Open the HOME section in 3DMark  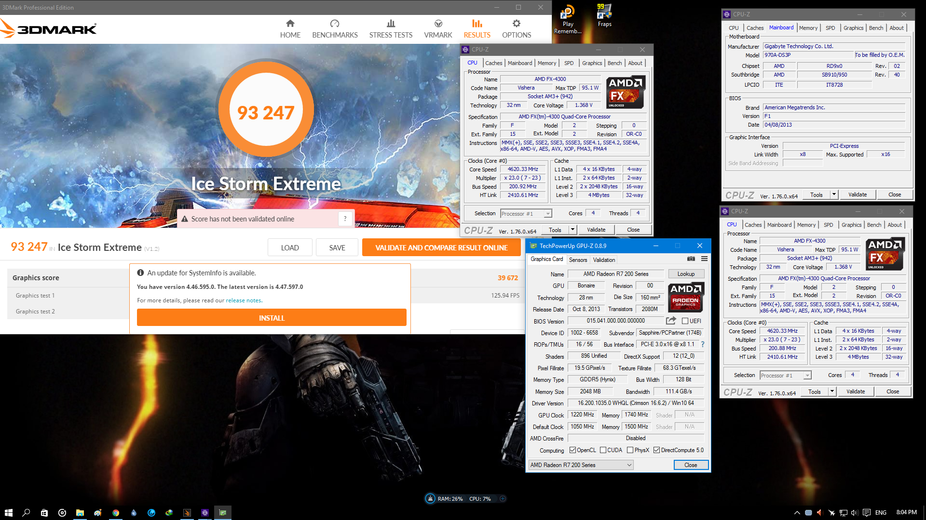[290, 29]
